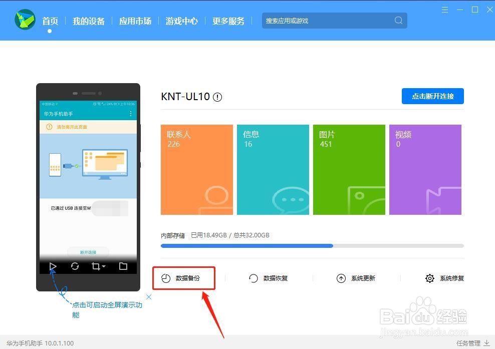Click the 系统修复 text label
The height and width of the screenshot is (349, 495).
point(452,278)
